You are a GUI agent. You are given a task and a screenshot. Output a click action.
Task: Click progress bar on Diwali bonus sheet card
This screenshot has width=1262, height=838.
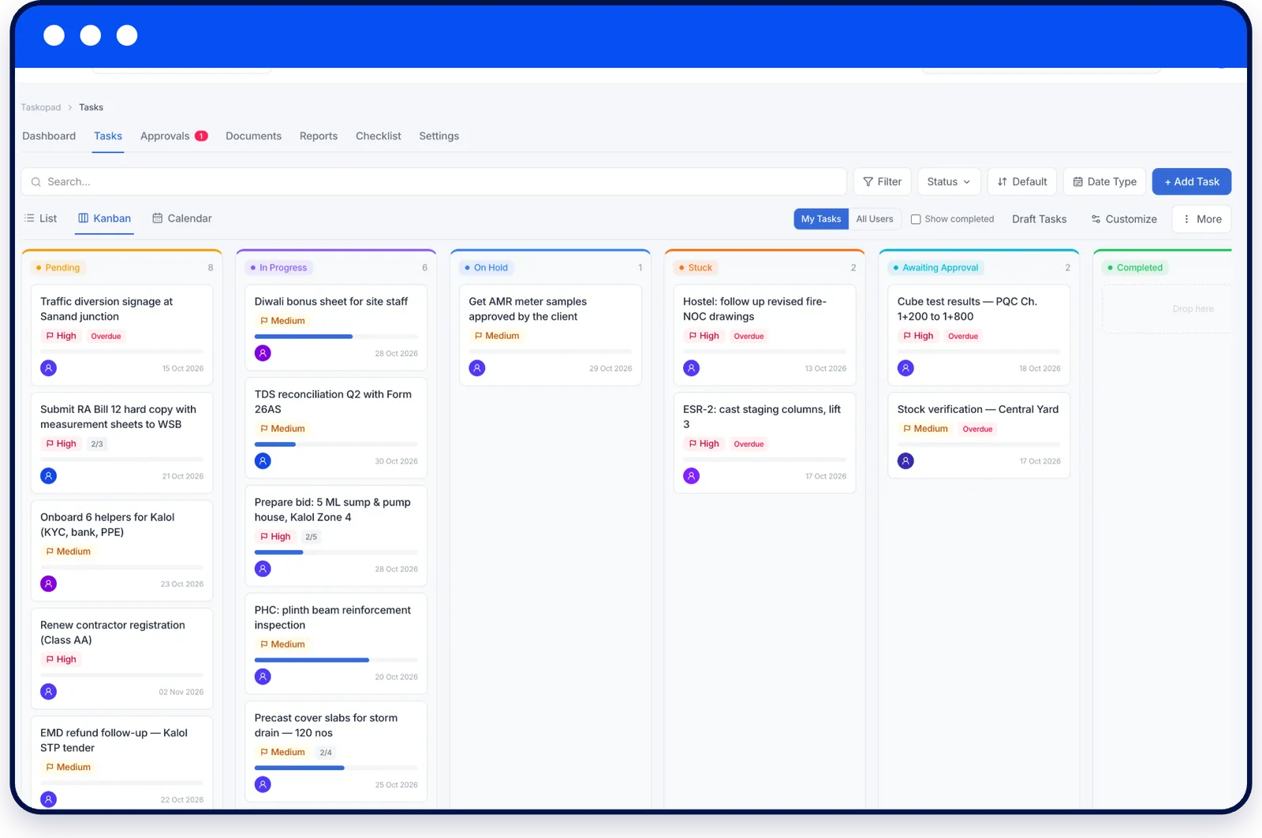coord(336,337)
